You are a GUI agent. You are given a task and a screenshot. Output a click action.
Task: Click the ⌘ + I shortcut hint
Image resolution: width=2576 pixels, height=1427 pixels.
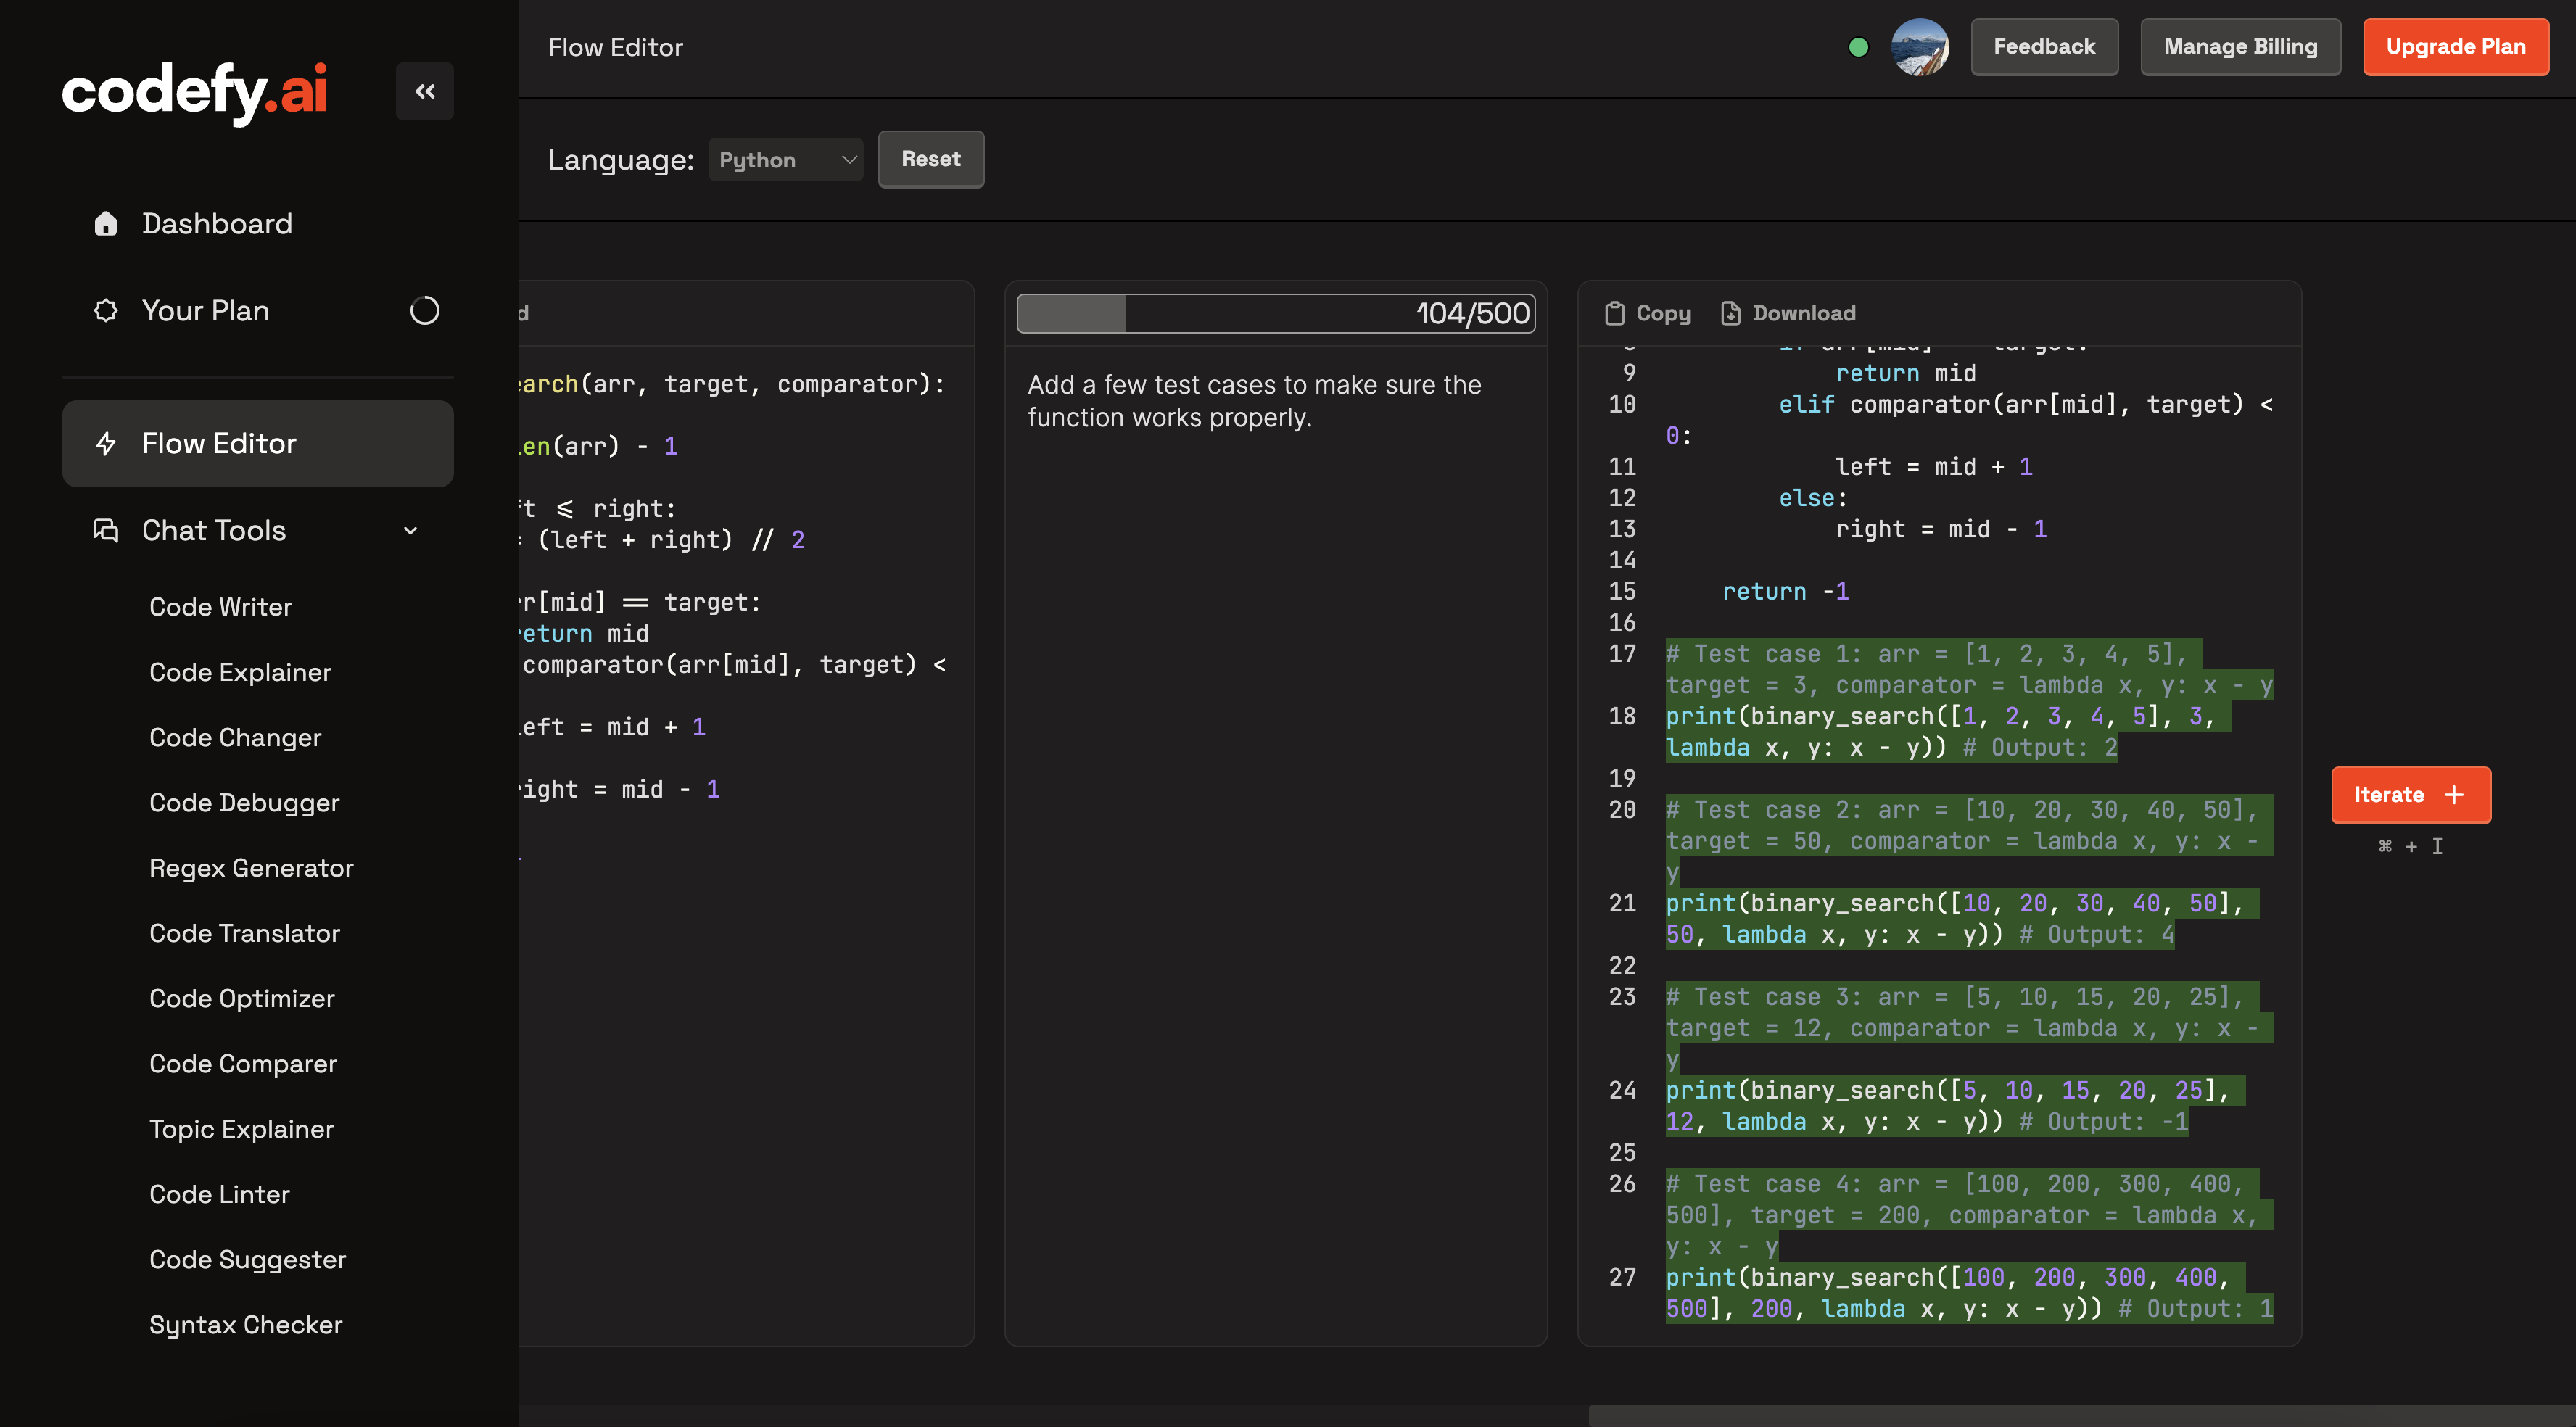tap(2410, 847)
